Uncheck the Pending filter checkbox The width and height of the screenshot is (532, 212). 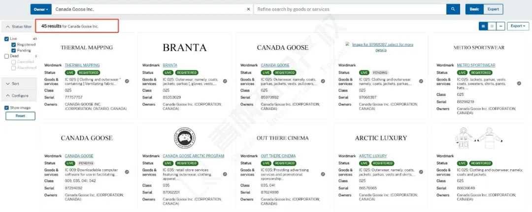point(13,51)
